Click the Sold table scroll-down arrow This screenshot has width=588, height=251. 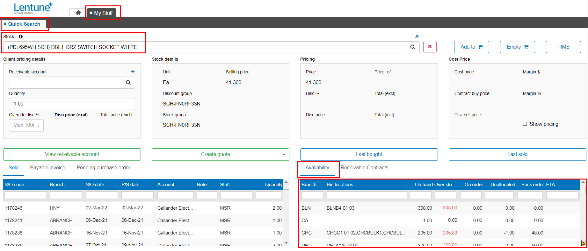pos(286,243)
